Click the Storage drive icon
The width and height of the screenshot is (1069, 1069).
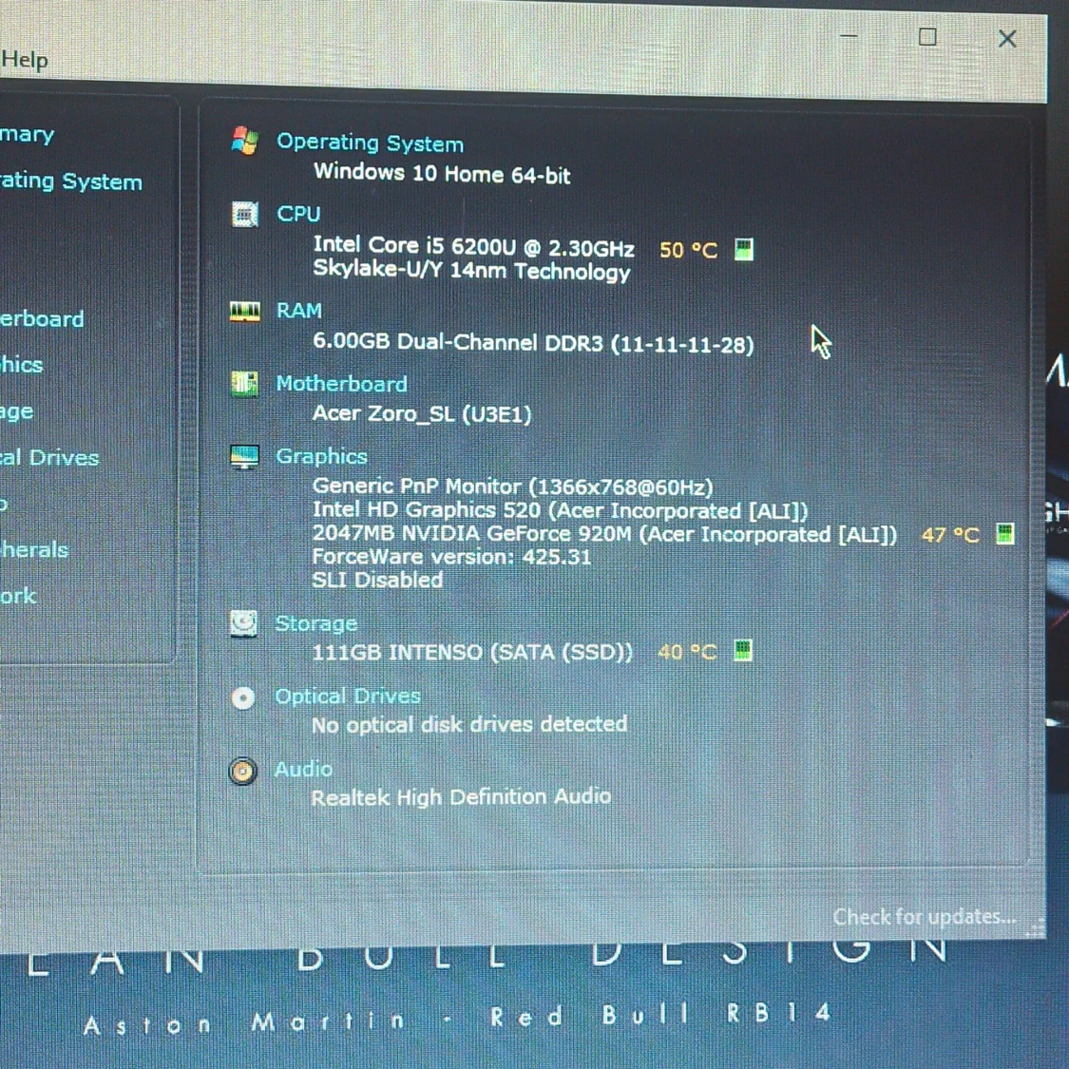(x=244, y=623)
